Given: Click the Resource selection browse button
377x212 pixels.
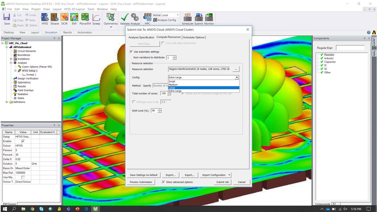Looking at the screenshot, I should point(236,69).
